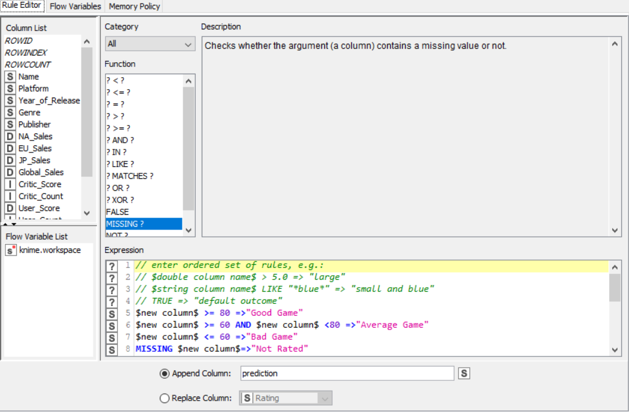The height and width of the screenshot is (412, 629).
Task: Click the string type icon beside Publisher
Action: click(10, 124)
